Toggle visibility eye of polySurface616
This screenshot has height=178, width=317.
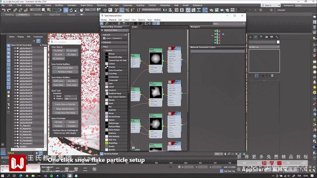[x=15, y=60]
